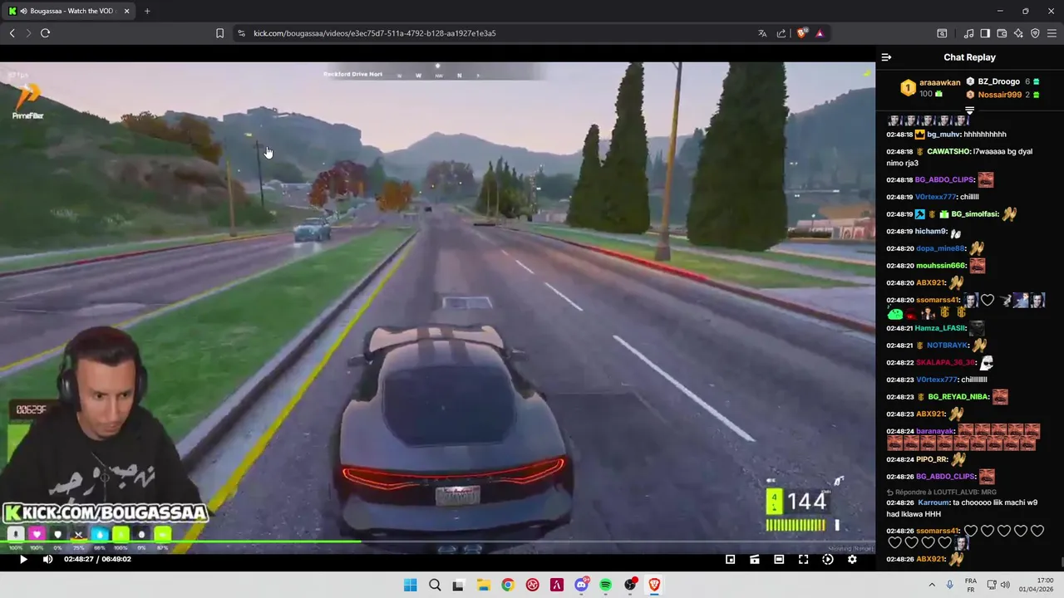Open BZ_Droogo in the leaderboard
The height and width of the screenshot is (598, 1064).
[x=998, y=81]
